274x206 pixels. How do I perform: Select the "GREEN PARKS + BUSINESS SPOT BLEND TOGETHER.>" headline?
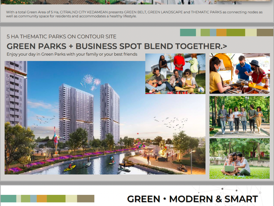[x=117, y=46]
